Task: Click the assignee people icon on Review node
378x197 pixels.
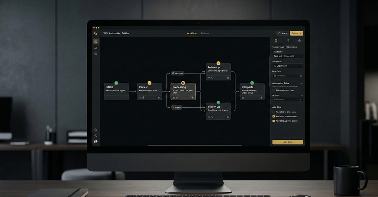Action: coord(140,98)
